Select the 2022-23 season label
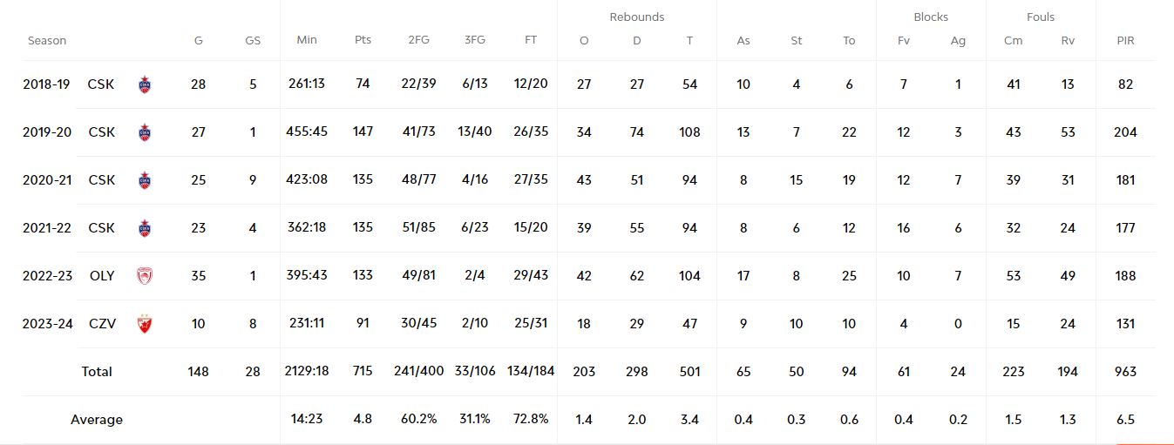The image size is (1174, 445). click(47, 276)
